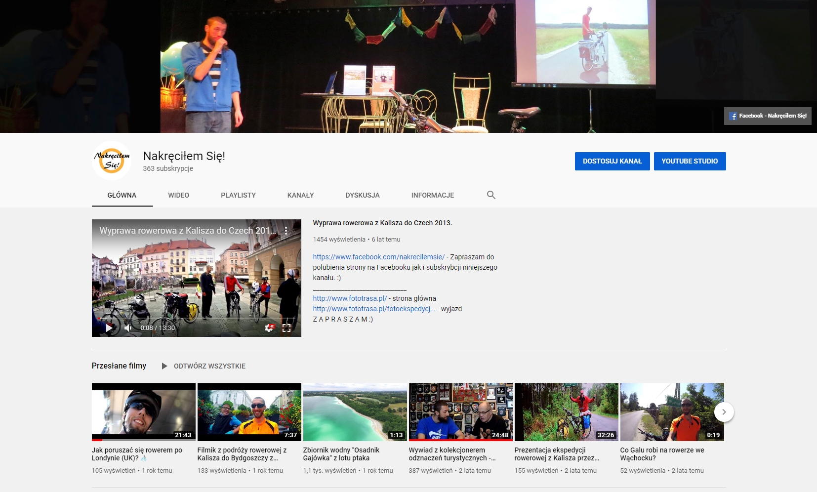Click the 1454 wyświetlenia view count

point(339,240)
